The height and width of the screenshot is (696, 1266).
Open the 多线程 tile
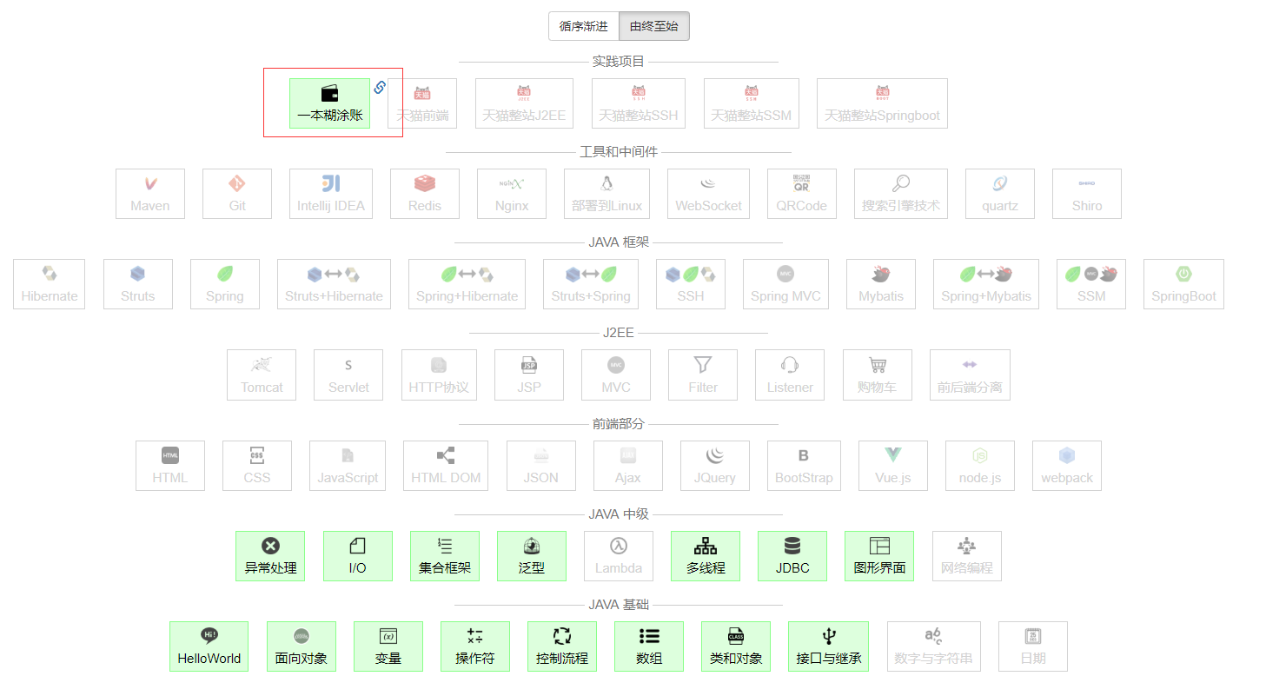(705, 556)
